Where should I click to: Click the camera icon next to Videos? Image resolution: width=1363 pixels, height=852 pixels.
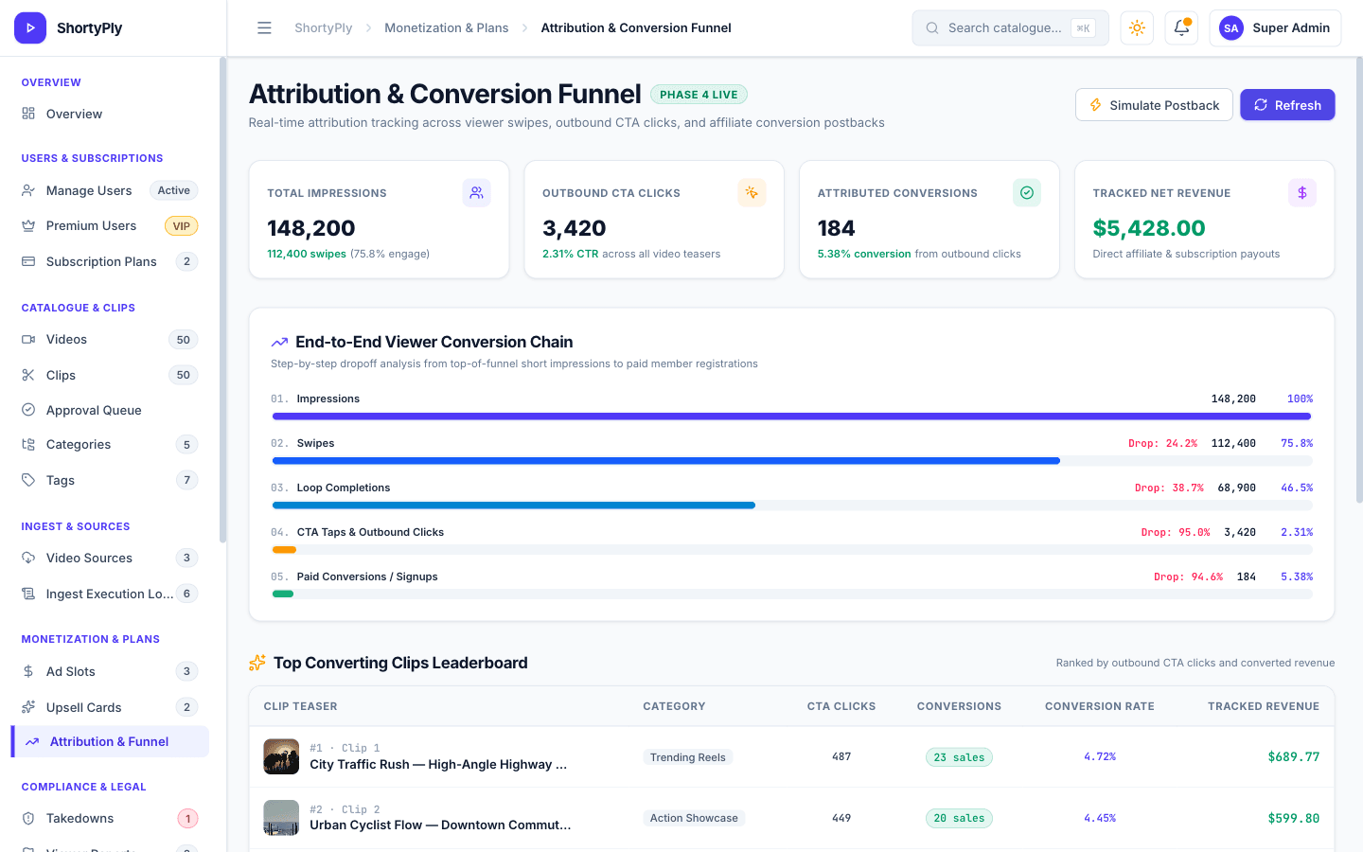pyautogui.click(x=28, y=340)
